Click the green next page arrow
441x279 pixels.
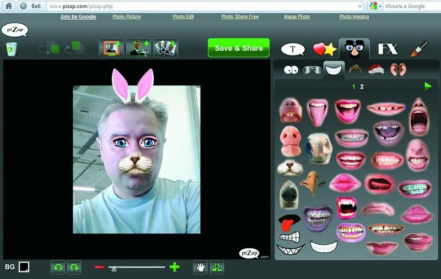428,86
